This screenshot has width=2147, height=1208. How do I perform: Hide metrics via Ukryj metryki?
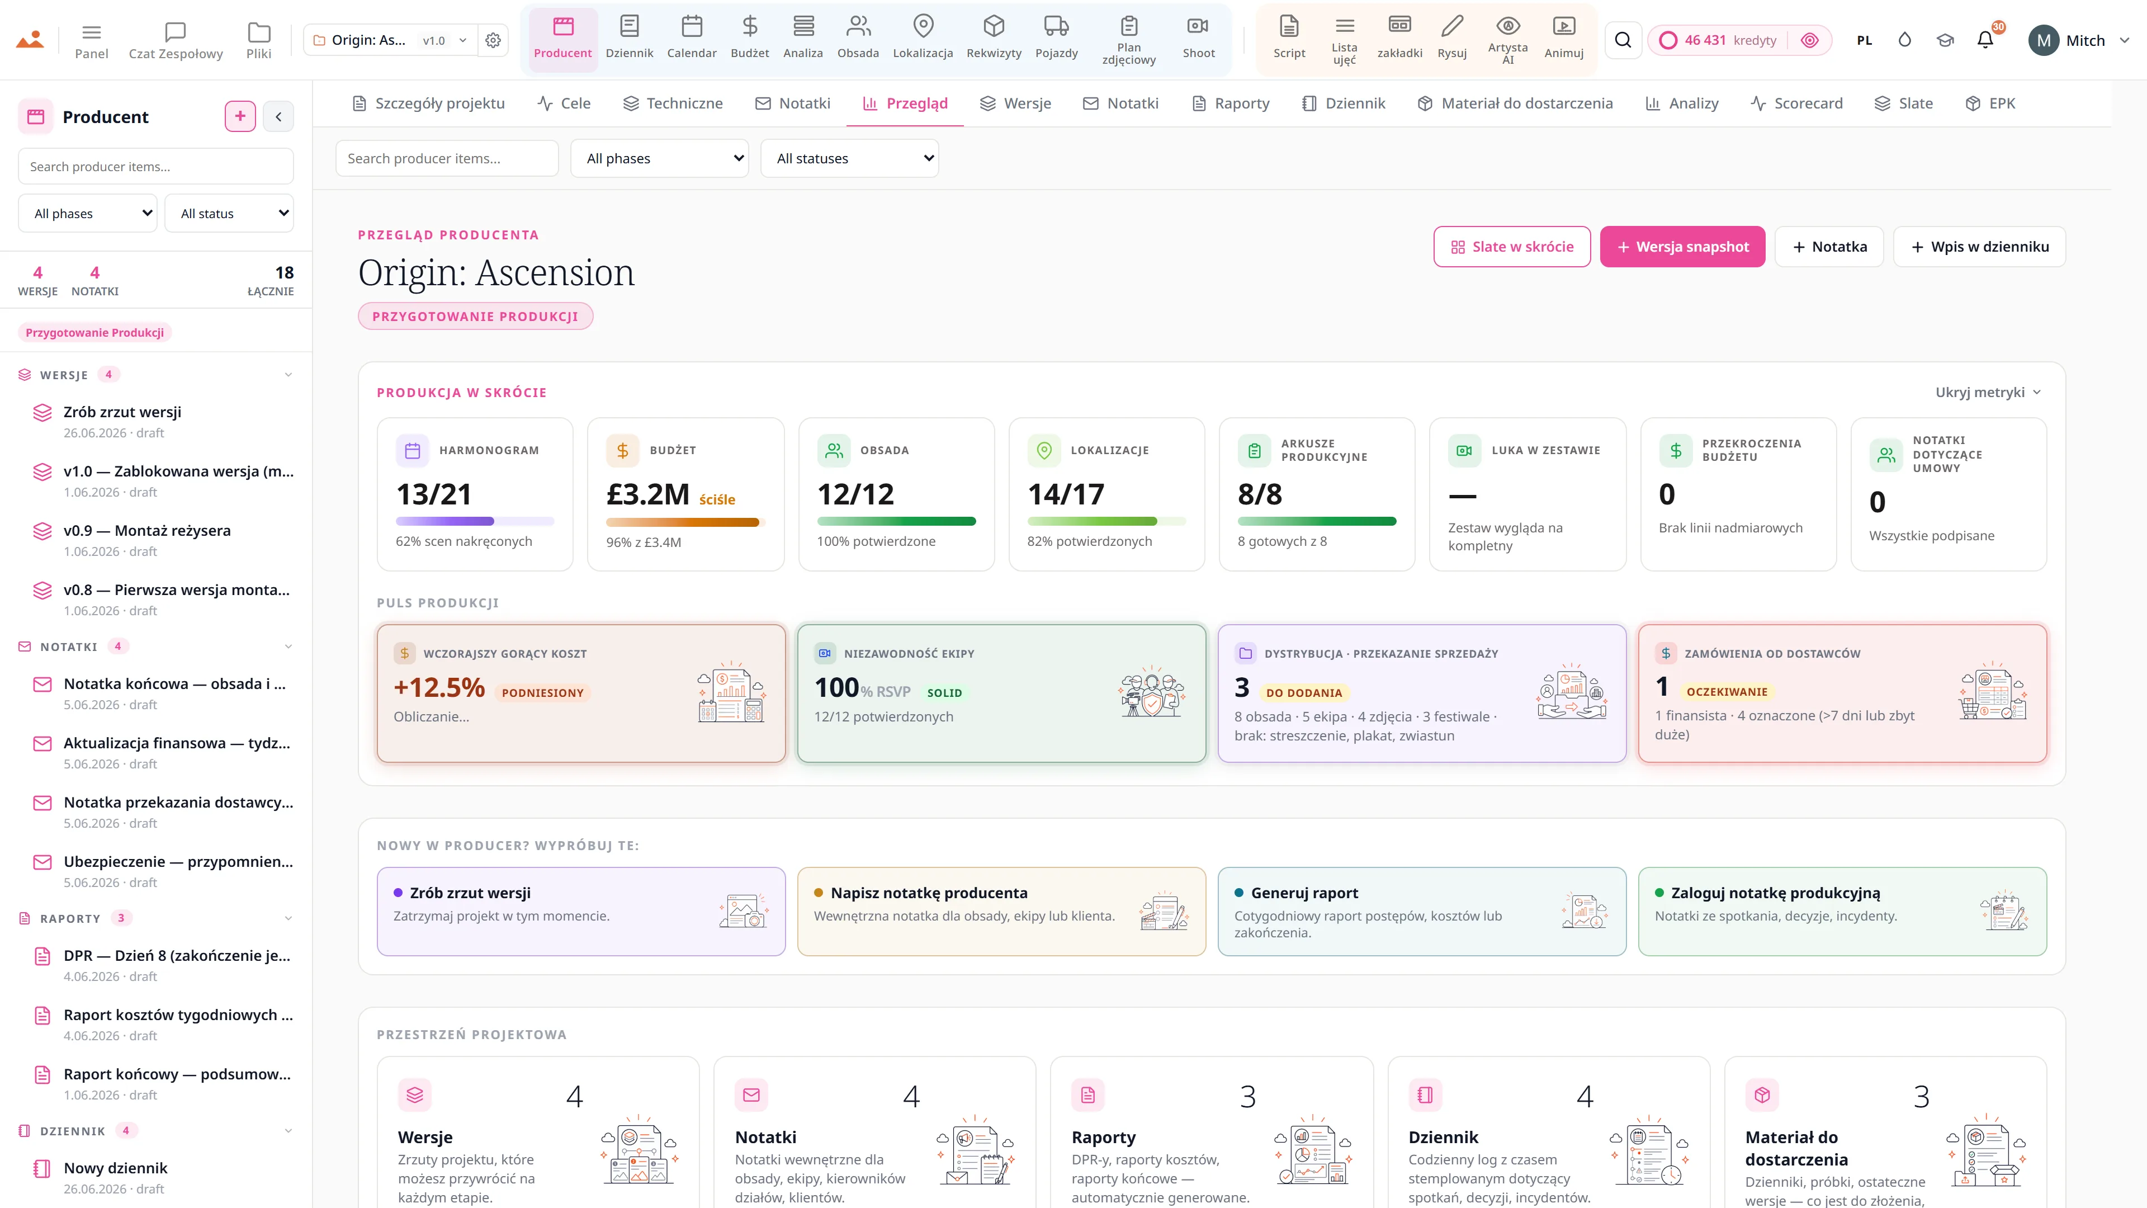pos(1988,392)
